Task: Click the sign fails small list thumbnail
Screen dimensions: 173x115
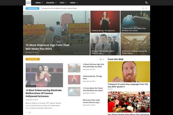Action: pos(74,68)
